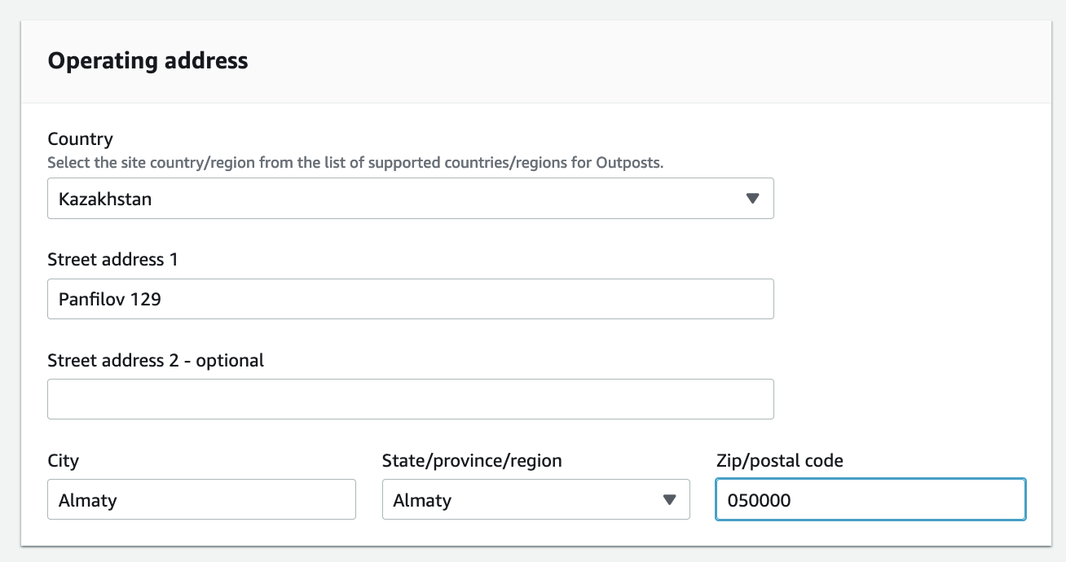
Task: Click the Almaty text in City field
Action: pyautogui.click(x=87, y=500)
